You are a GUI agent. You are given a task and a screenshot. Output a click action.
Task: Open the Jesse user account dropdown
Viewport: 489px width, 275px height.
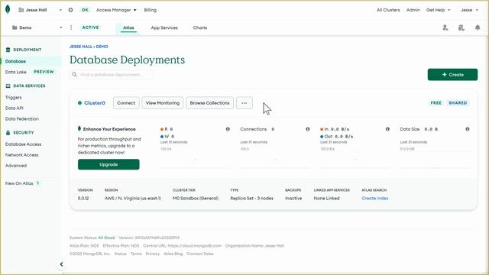pyautogui.click(x=469, y=10)
